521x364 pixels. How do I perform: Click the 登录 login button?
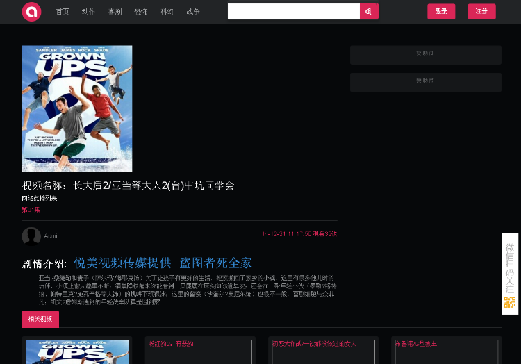click(x=441, y=12)
